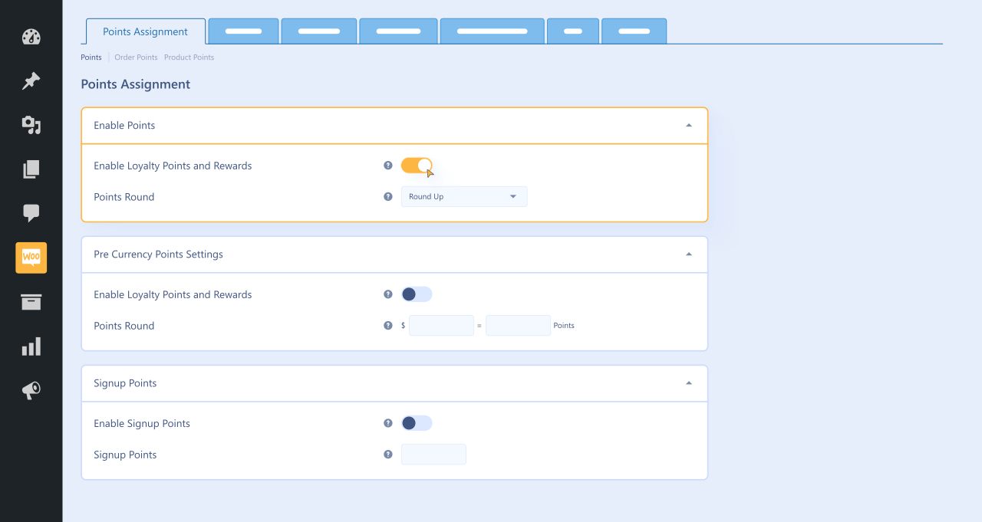Collapse the Enable Points section
This screenshot has height=522, width=982.
point(688,125)
